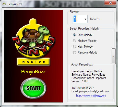Click the yellow PenyuBuzz label under the logo
The width and height of the screenshot is (118, 107).
(x=33, y=72)
